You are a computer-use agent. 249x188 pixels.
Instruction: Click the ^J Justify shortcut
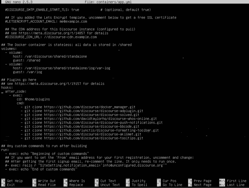tap(135, 181)
